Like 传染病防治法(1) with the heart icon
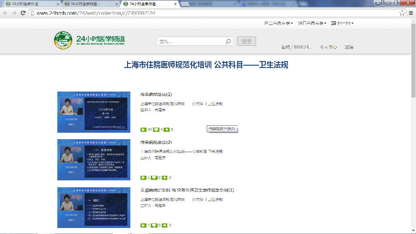Viewport: 416px width, 234px height. click(156, 129)
